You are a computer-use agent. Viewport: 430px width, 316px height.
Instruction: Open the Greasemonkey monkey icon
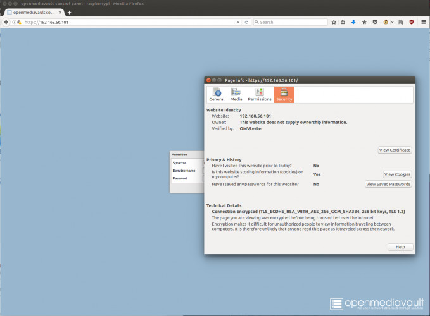(x=386, y=22)
